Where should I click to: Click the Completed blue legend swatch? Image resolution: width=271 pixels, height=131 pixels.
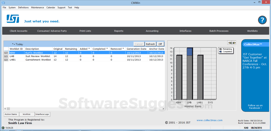pyautogui.click(x=220, y=51)
